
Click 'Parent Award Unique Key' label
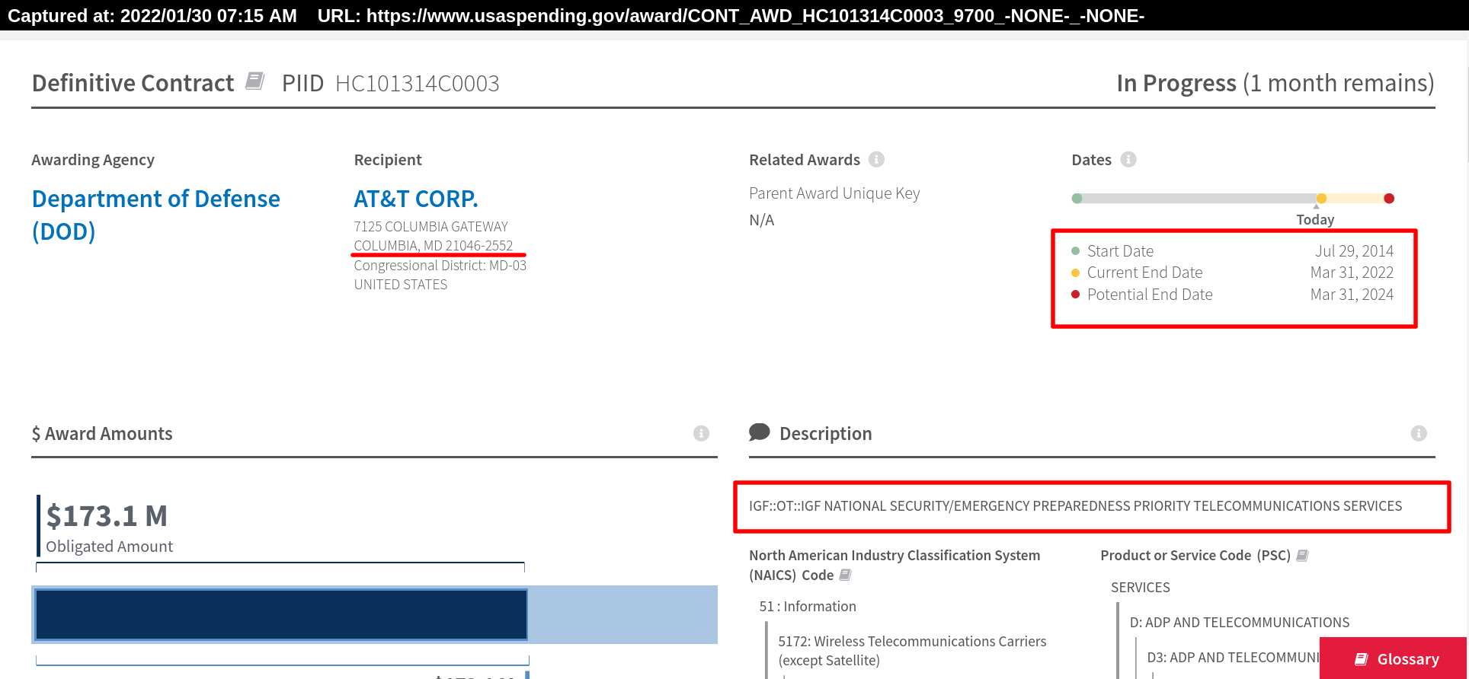[x=834, y=193]
